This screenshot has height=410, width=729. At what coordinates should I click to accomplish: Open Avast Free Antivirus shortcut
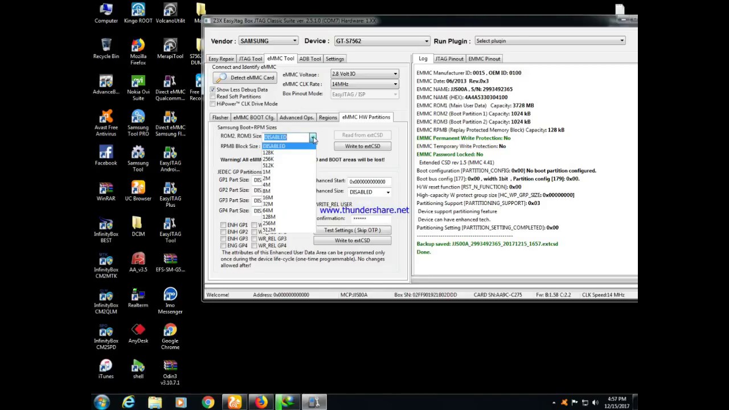106,124
